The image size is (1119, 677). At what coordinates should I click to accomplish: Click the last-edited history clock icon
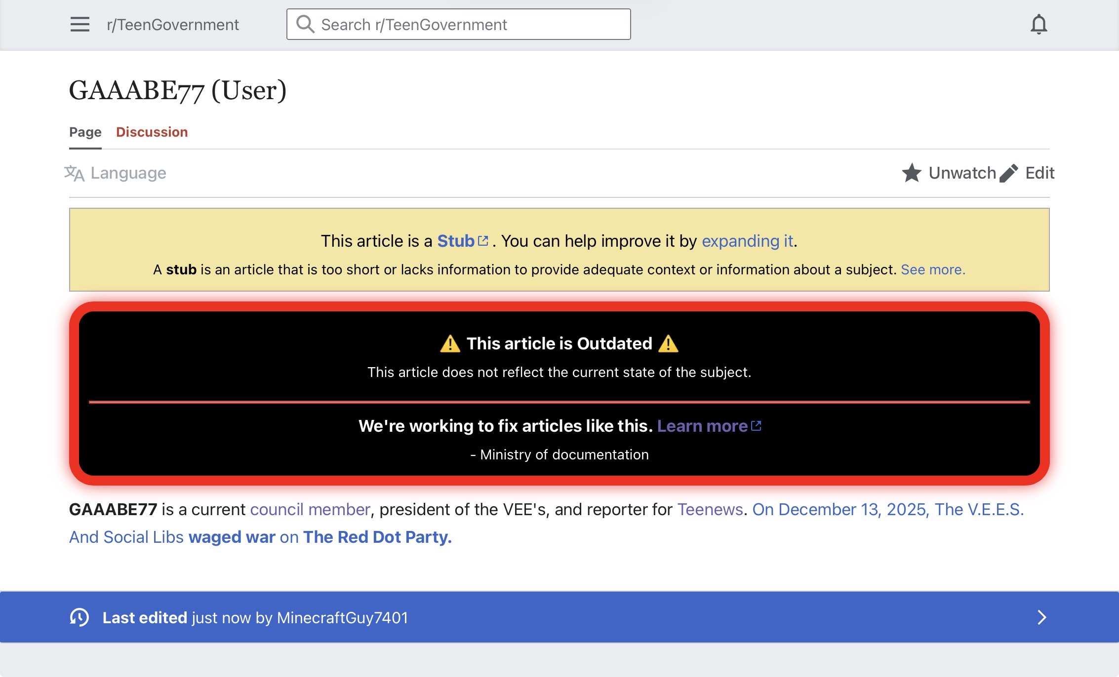(x=80, y=617)
